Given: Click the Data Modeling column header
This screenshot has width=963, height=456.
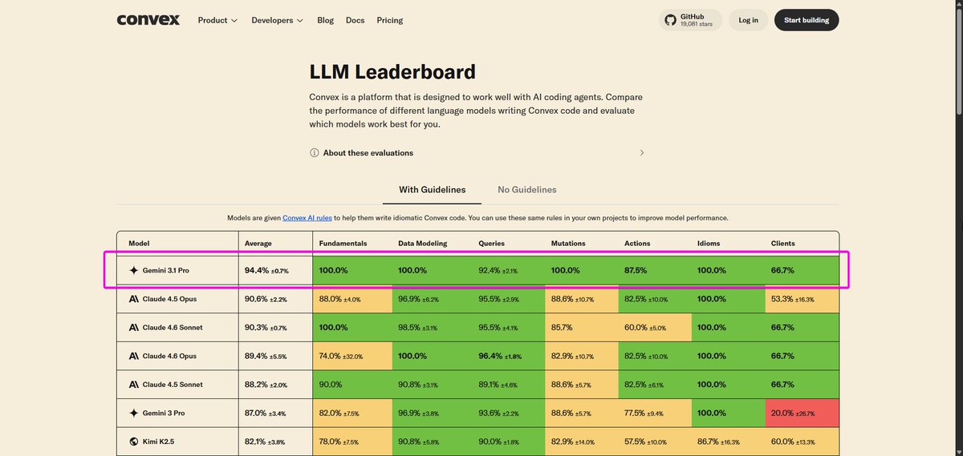Looking at the screenshot, I should click(x=423, y=243).
